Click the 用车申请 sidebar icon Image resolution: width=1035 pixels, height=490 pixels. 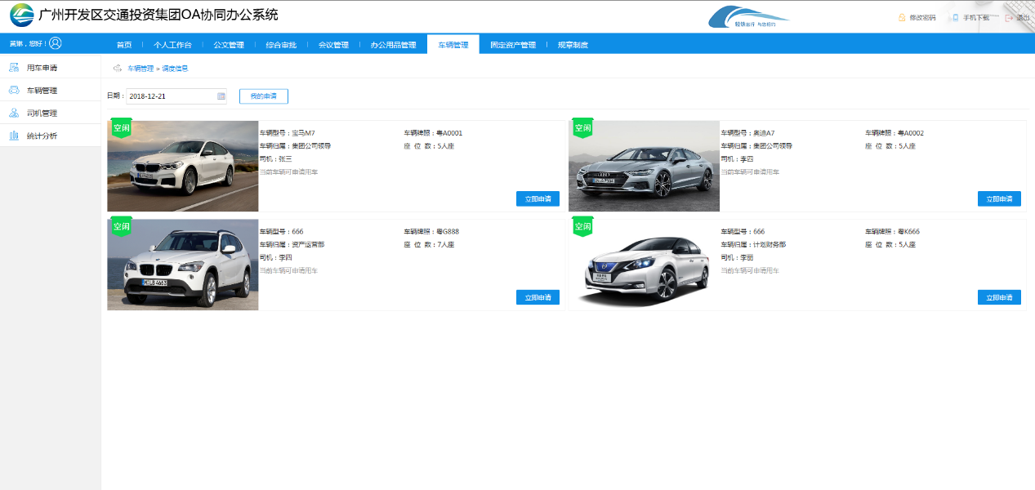pos(14,67)
